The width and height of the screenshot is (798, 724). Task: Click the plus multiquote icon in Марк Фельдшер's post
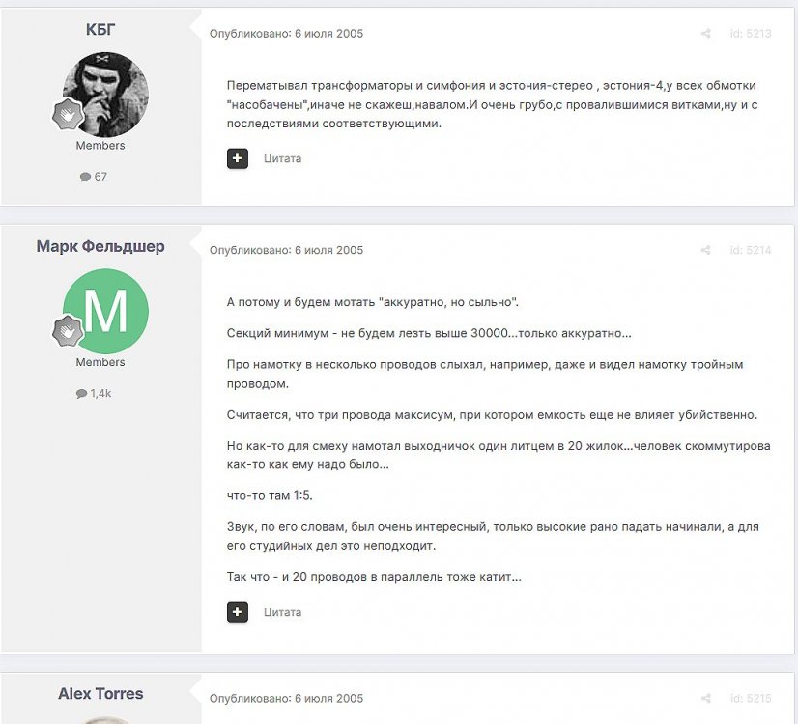click(238, 612)
